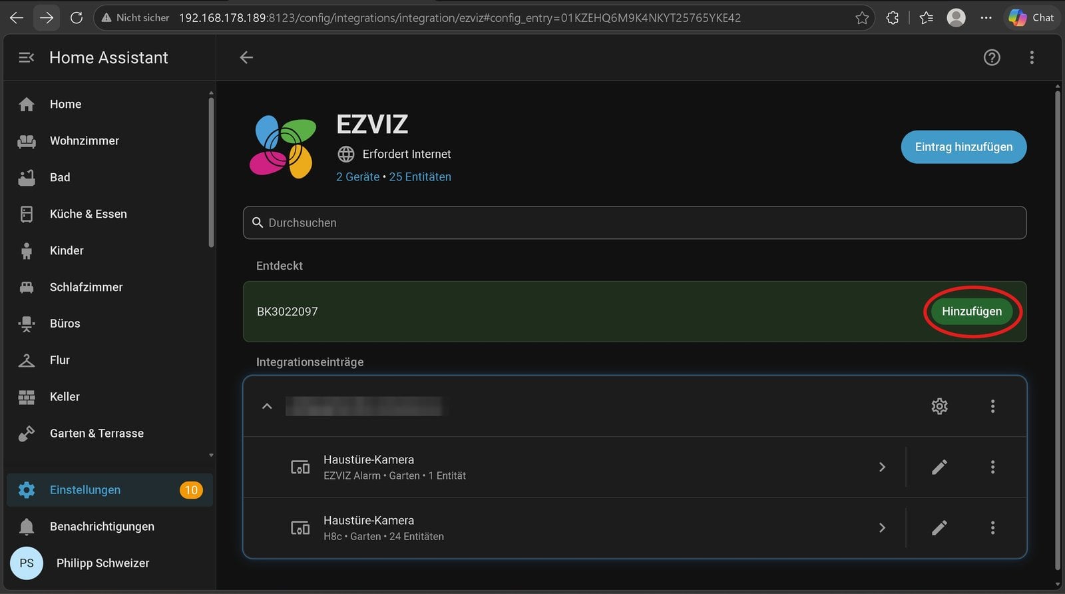Open Kinder child icon in sidebar
Viewport: 1065px width, 594px height.
point(27,251)
